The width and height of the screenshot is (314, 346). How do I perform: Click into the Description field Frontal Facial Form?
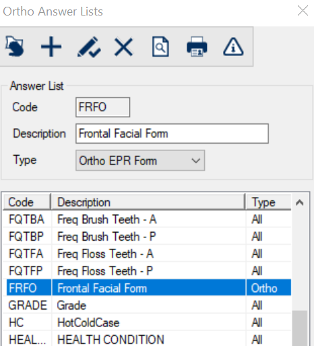[x=172, y=134]
